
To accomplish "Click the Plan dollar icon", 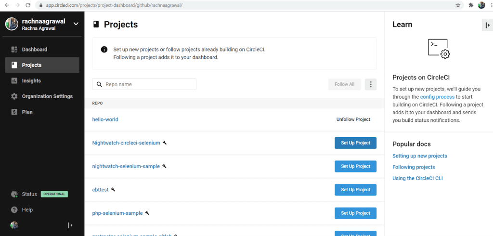I will point(14,112).
